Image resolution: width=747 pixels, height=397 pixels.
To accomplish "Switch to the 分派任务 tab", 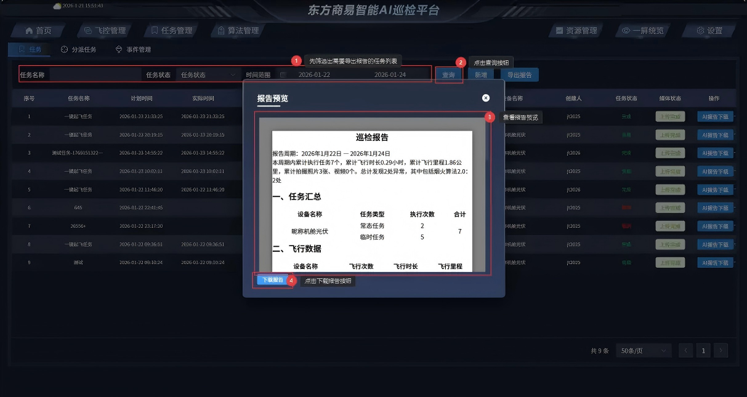I will (x=79, y=49).
